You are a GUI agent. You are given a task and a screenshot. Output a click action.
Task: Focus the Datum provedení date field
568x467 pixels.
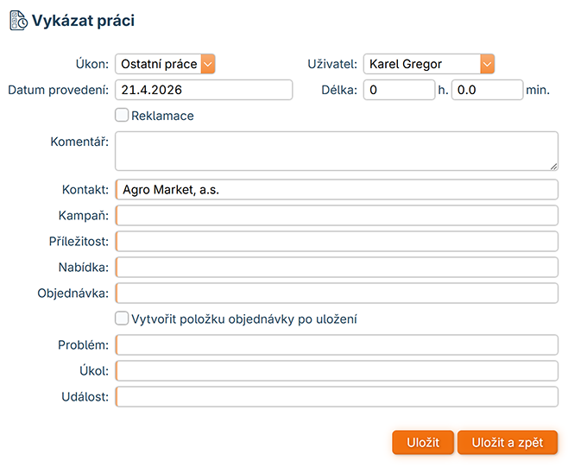pos(204,90)
